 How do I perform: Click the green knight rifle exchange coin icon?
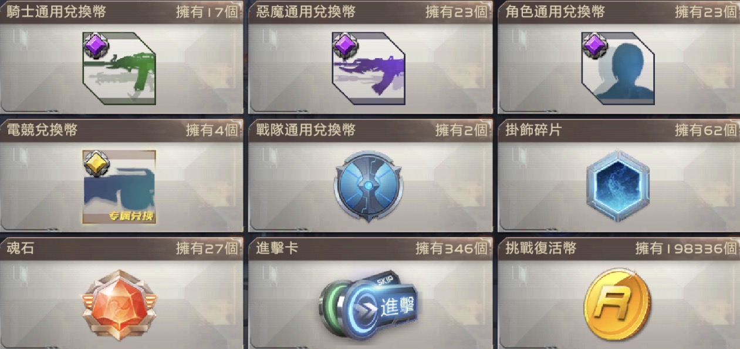click(x=119, y=68)
